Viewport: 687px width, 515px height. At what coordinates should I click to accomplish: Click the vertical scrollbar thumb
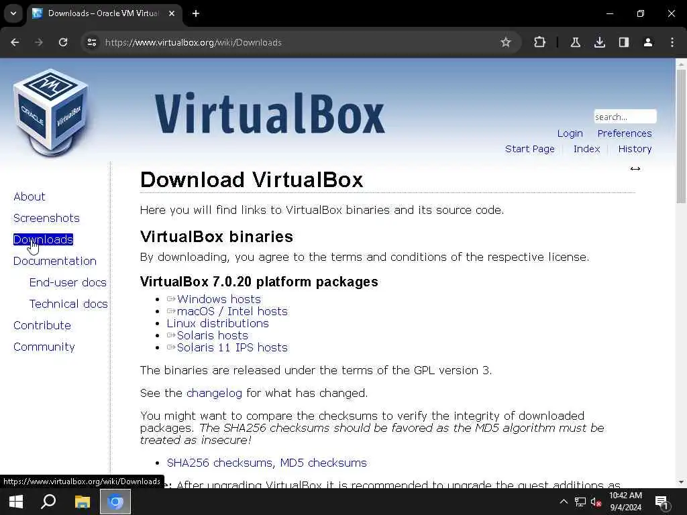pos(681,135)
